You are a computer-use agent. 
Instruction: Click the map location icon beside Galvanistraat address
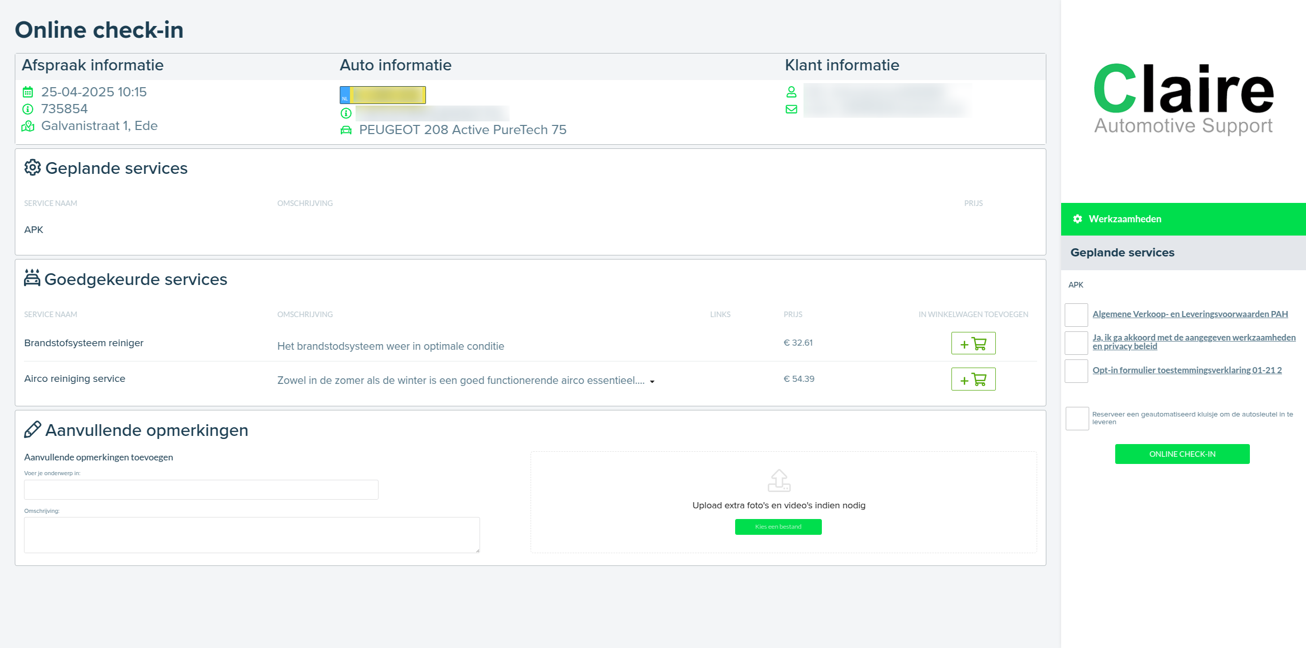click(28, 126)
